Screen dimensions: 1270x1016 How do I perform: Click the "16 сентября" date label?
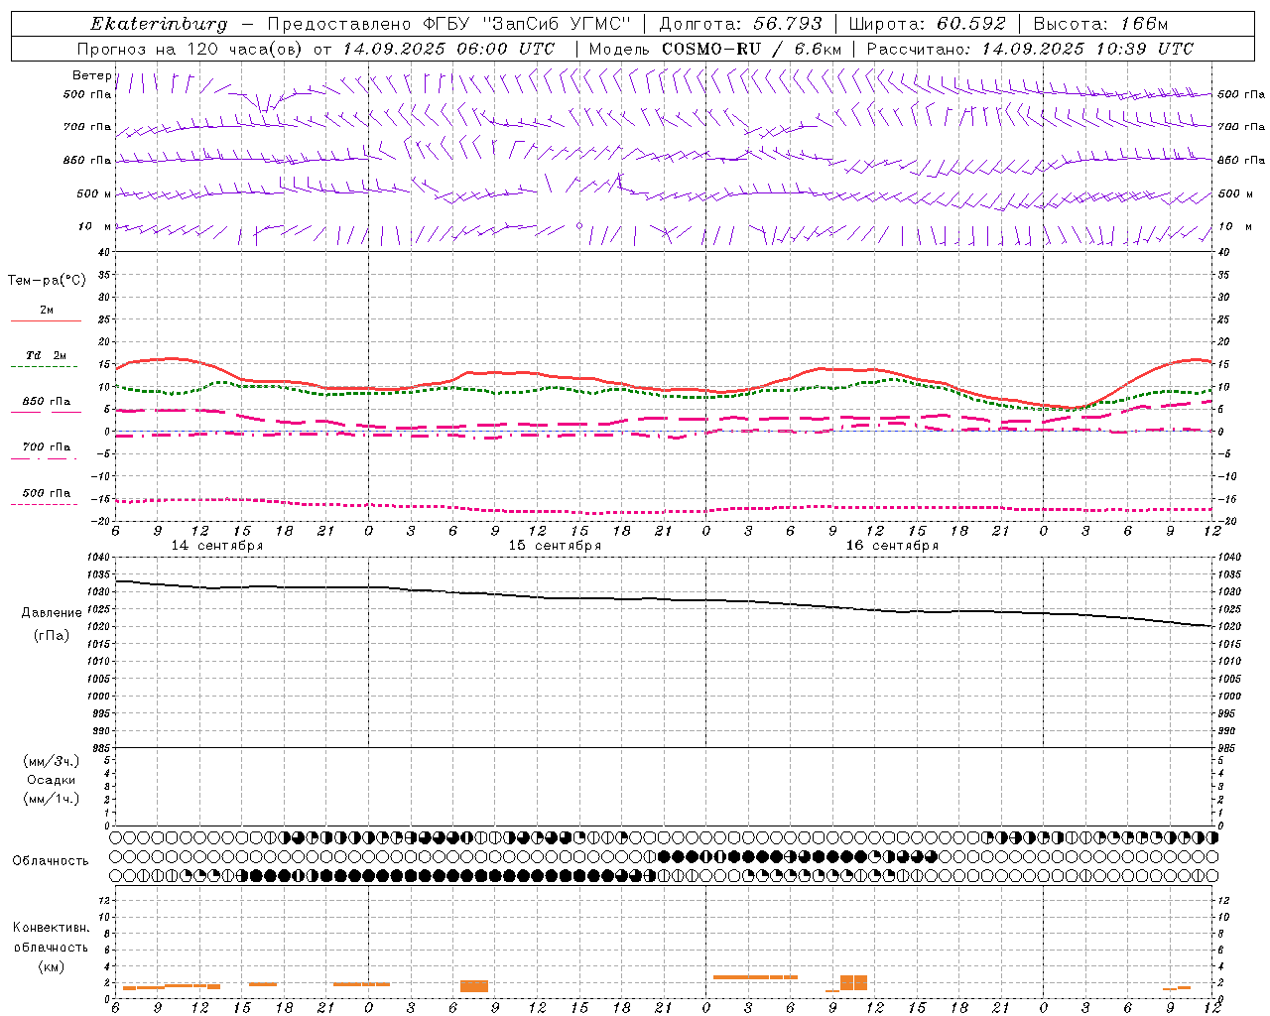click(x=892, y=546)
